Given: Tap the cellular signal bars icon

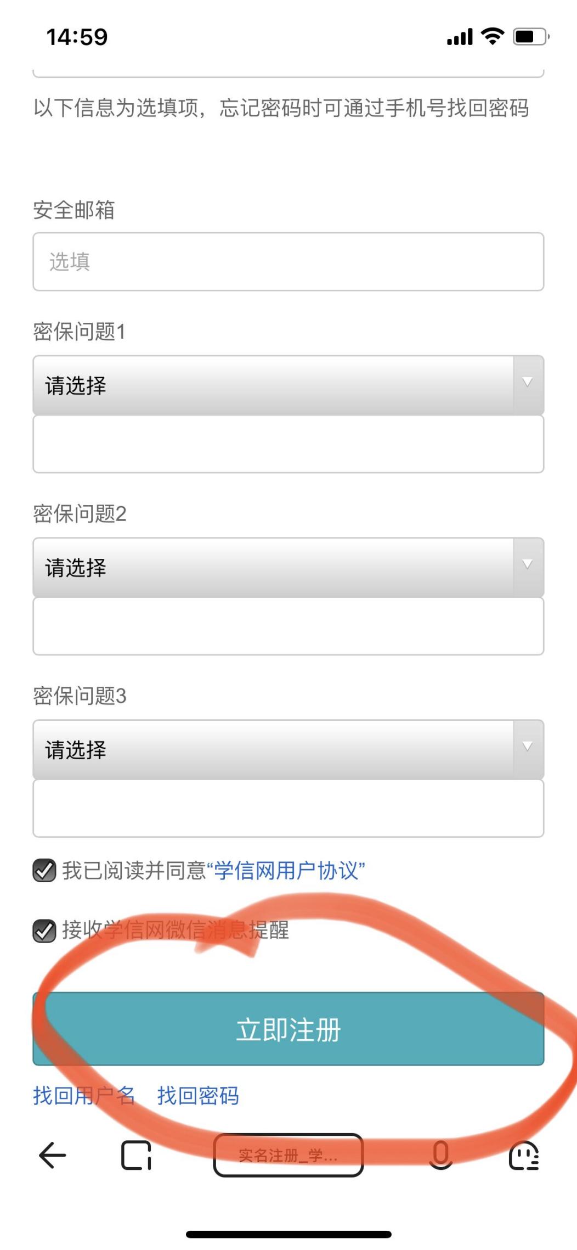Looking at the screenshot, I should (460, 37).
